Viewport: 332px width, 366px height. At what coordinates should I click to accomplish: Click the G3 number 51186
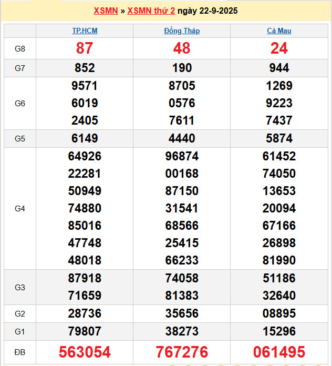(x=279, y=278)
